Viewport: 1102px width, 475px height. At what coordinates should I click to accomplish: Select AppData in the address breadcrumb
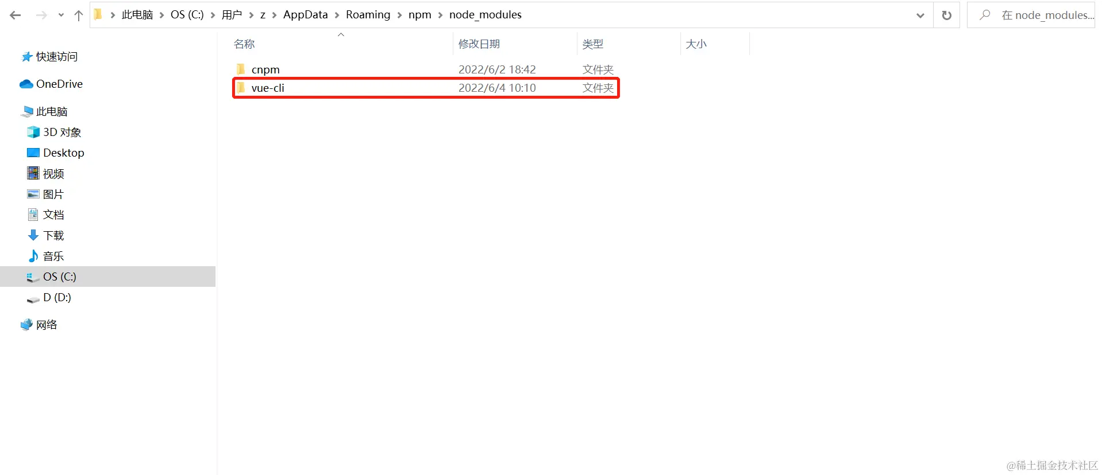coord(306,14)
